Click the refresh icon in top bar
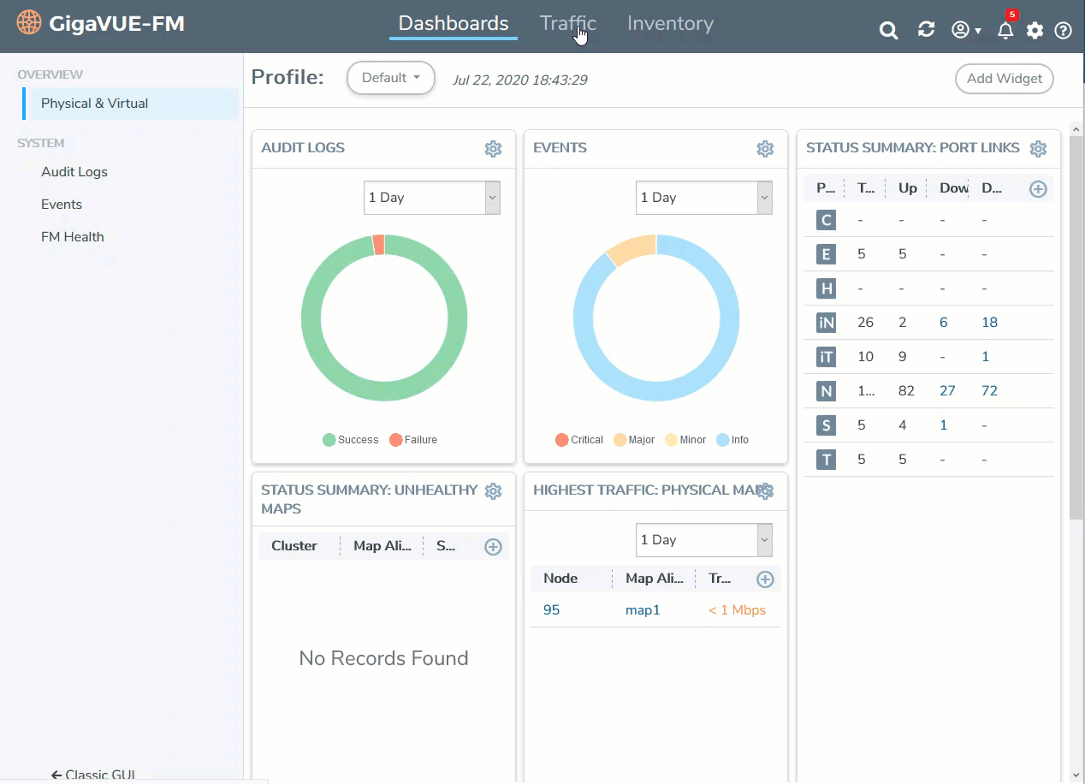 pyautogui.click(x=926, y=30)
